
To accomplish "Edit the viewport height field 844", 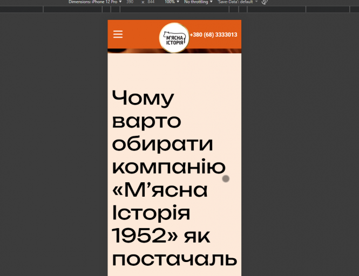I will tap(151, 2).
